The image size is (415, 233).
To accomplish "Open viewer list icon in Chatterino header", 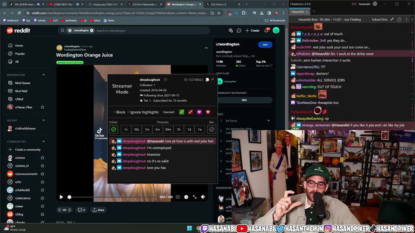I will 399,19.
